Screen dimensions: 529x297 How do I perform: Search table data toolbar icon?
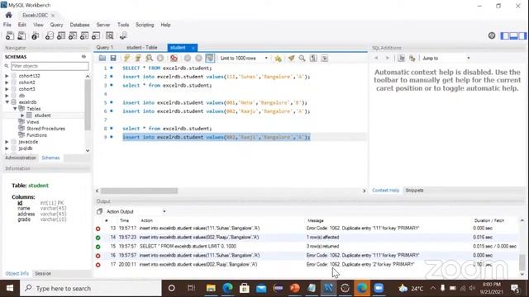pos(110,35)
